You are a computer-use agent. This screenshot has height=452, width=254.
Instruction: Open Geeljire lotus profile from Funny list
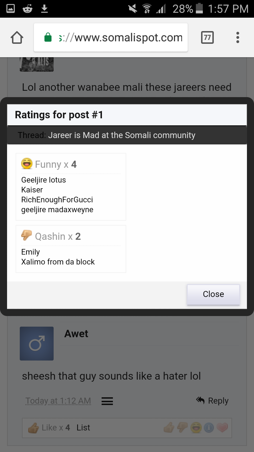point(43,180)
